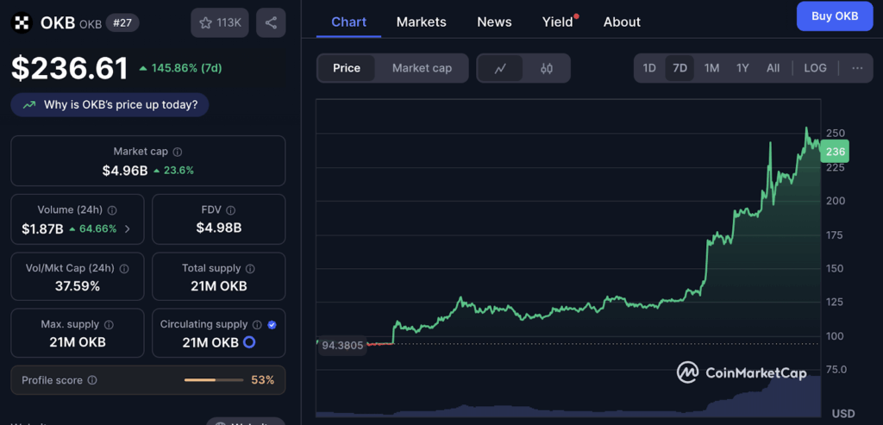Select the 1M time range
This screenshot has height=425, width=883.
pyautogui.click(x=711, y=68)
